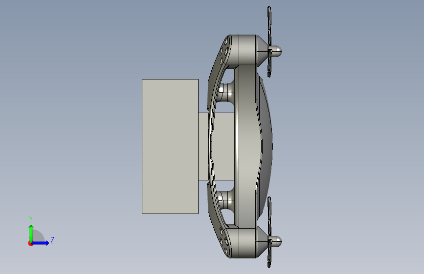Image resolution: width=424 pixels, height=274 pixels.
Task: Click the green Y axis arrow of the triad
Action: click(x=31, y=233)
